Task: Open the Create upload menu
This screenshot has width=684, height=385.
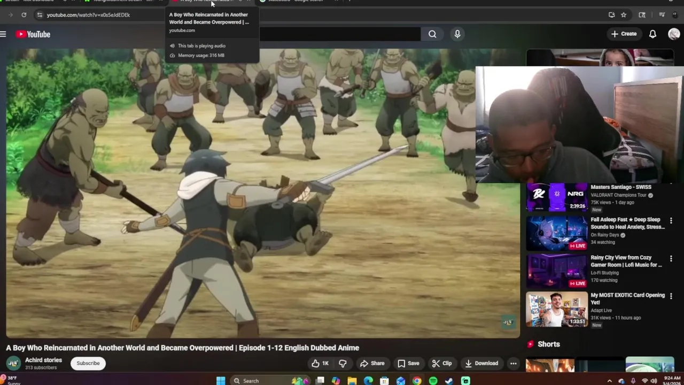Action: [x=624, y=34]
